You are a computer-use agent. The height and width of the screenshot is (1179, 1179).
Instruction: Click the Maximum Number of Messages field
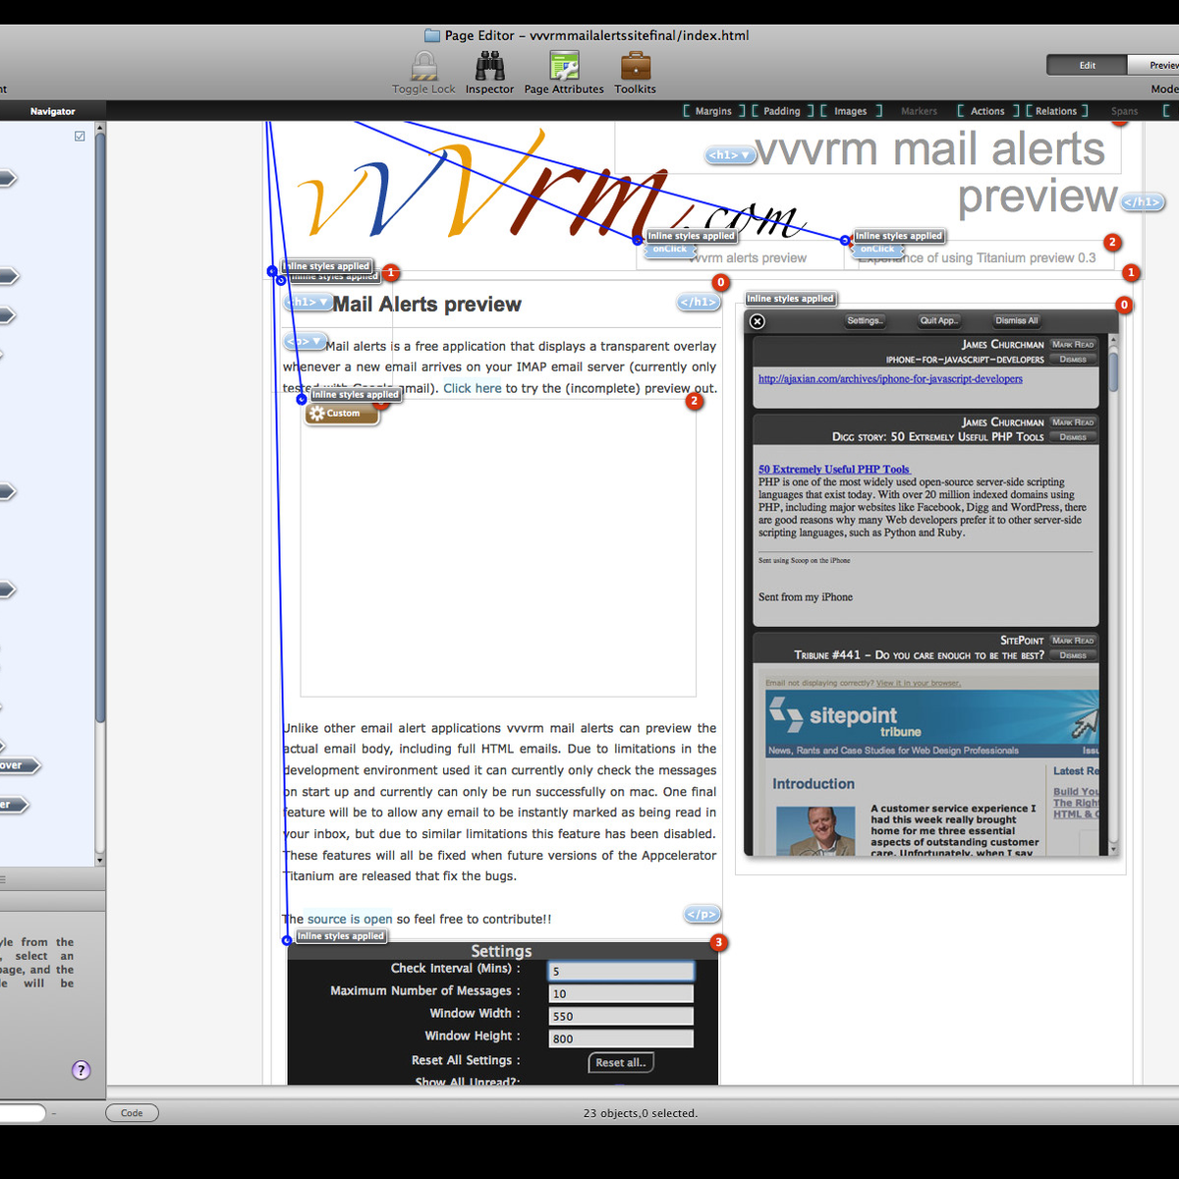(621, 993)
